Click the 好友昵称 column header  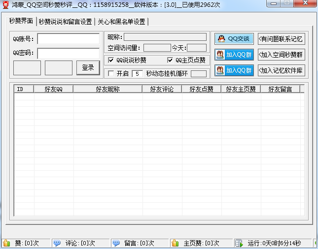point(107,89)
